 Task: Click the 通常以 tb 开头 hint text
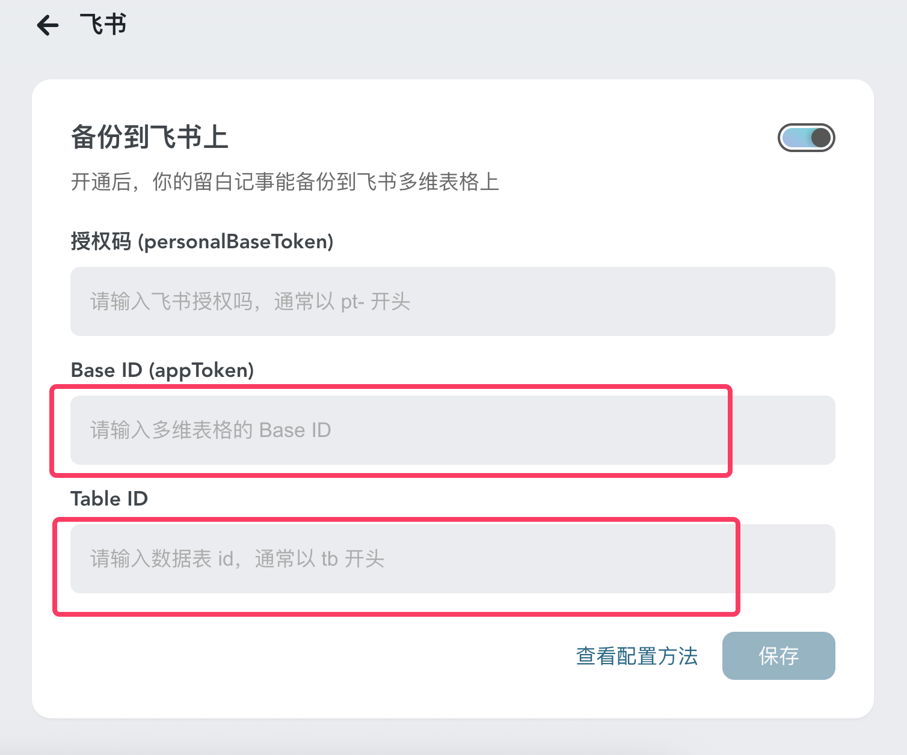pyautogui.click(x=319, y=559)
